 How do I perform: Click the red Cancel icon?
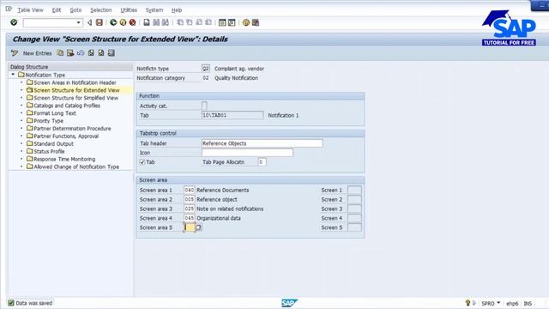click(132, 22)
